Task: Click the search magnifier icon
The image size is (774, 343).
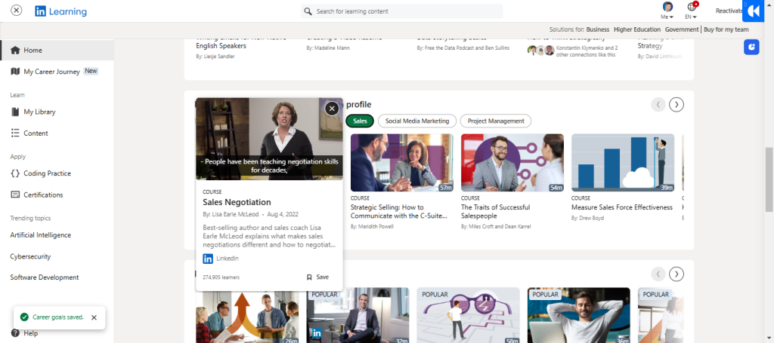Action: pos(308,11)
